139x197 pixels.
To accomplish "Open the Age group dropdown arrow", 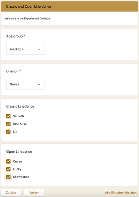I will [39, 49].
